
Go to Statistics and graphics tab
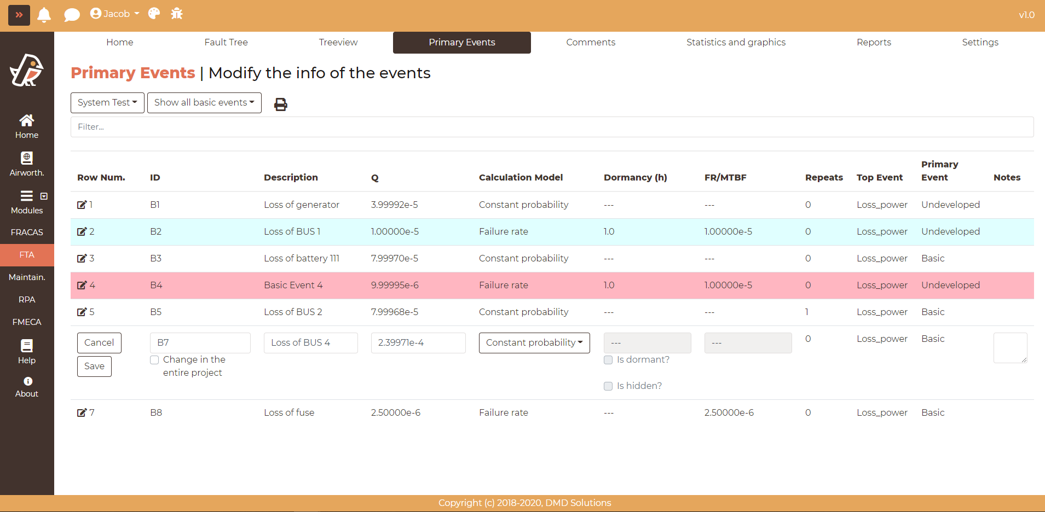pos(736,42)
